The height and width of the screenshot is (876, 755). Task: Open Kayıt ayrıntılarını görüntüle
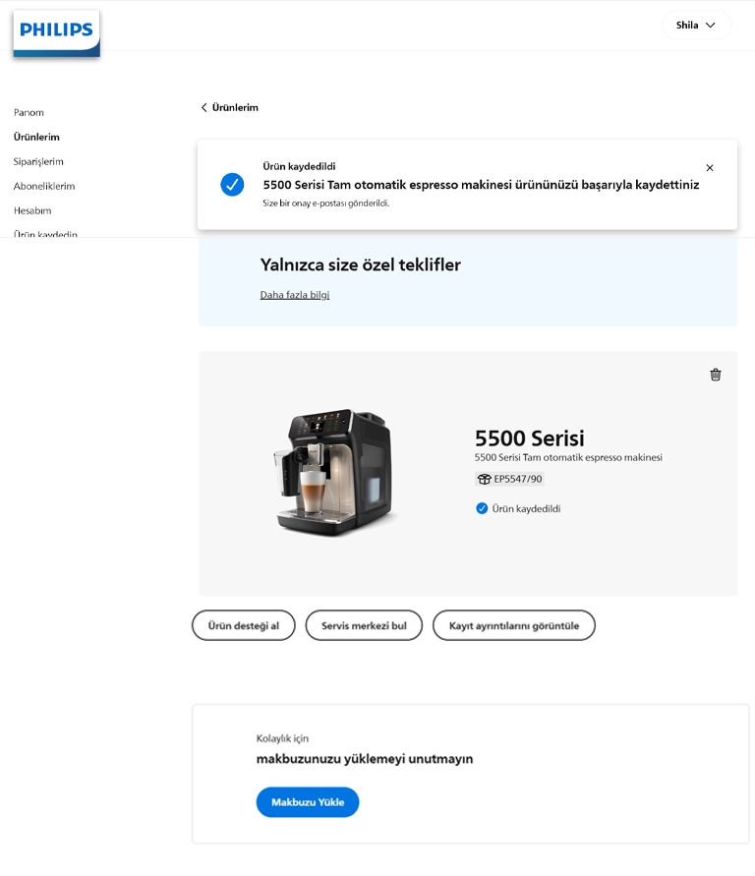(514, 625)
